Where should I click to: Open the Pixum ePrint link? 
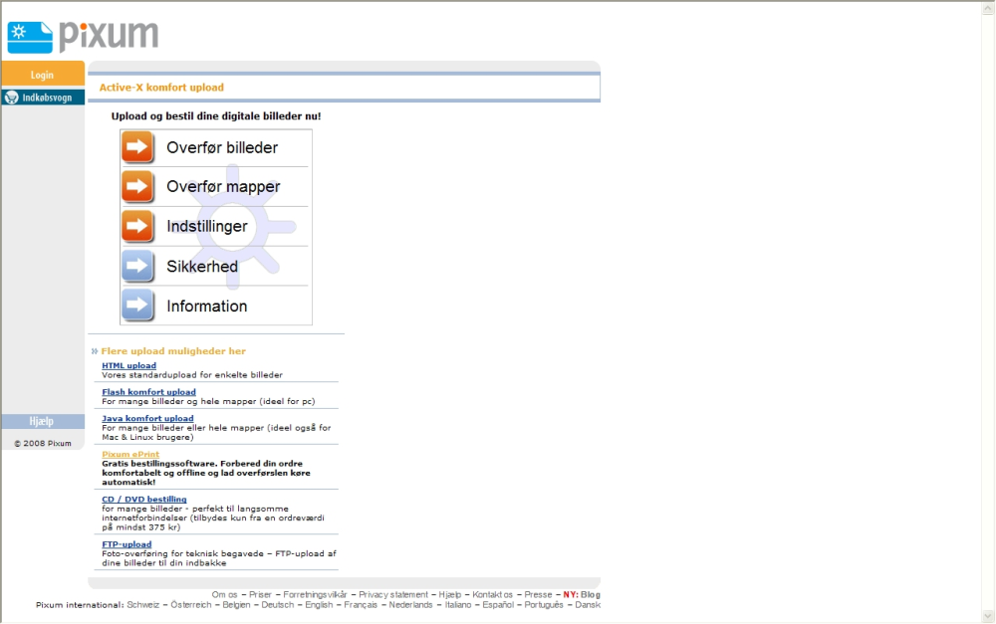[x=130, y=455]
